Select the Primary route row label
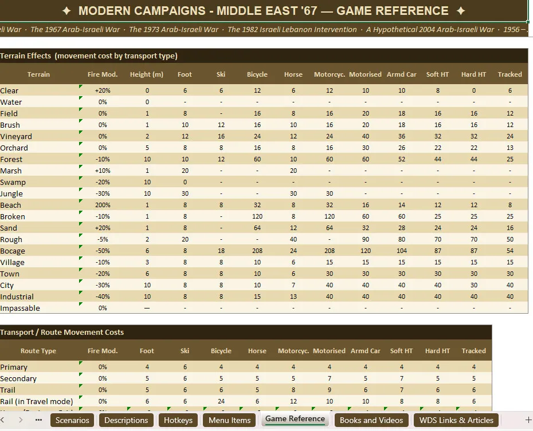533x431 pixels. pyautogui.click(x=40, y=367)
